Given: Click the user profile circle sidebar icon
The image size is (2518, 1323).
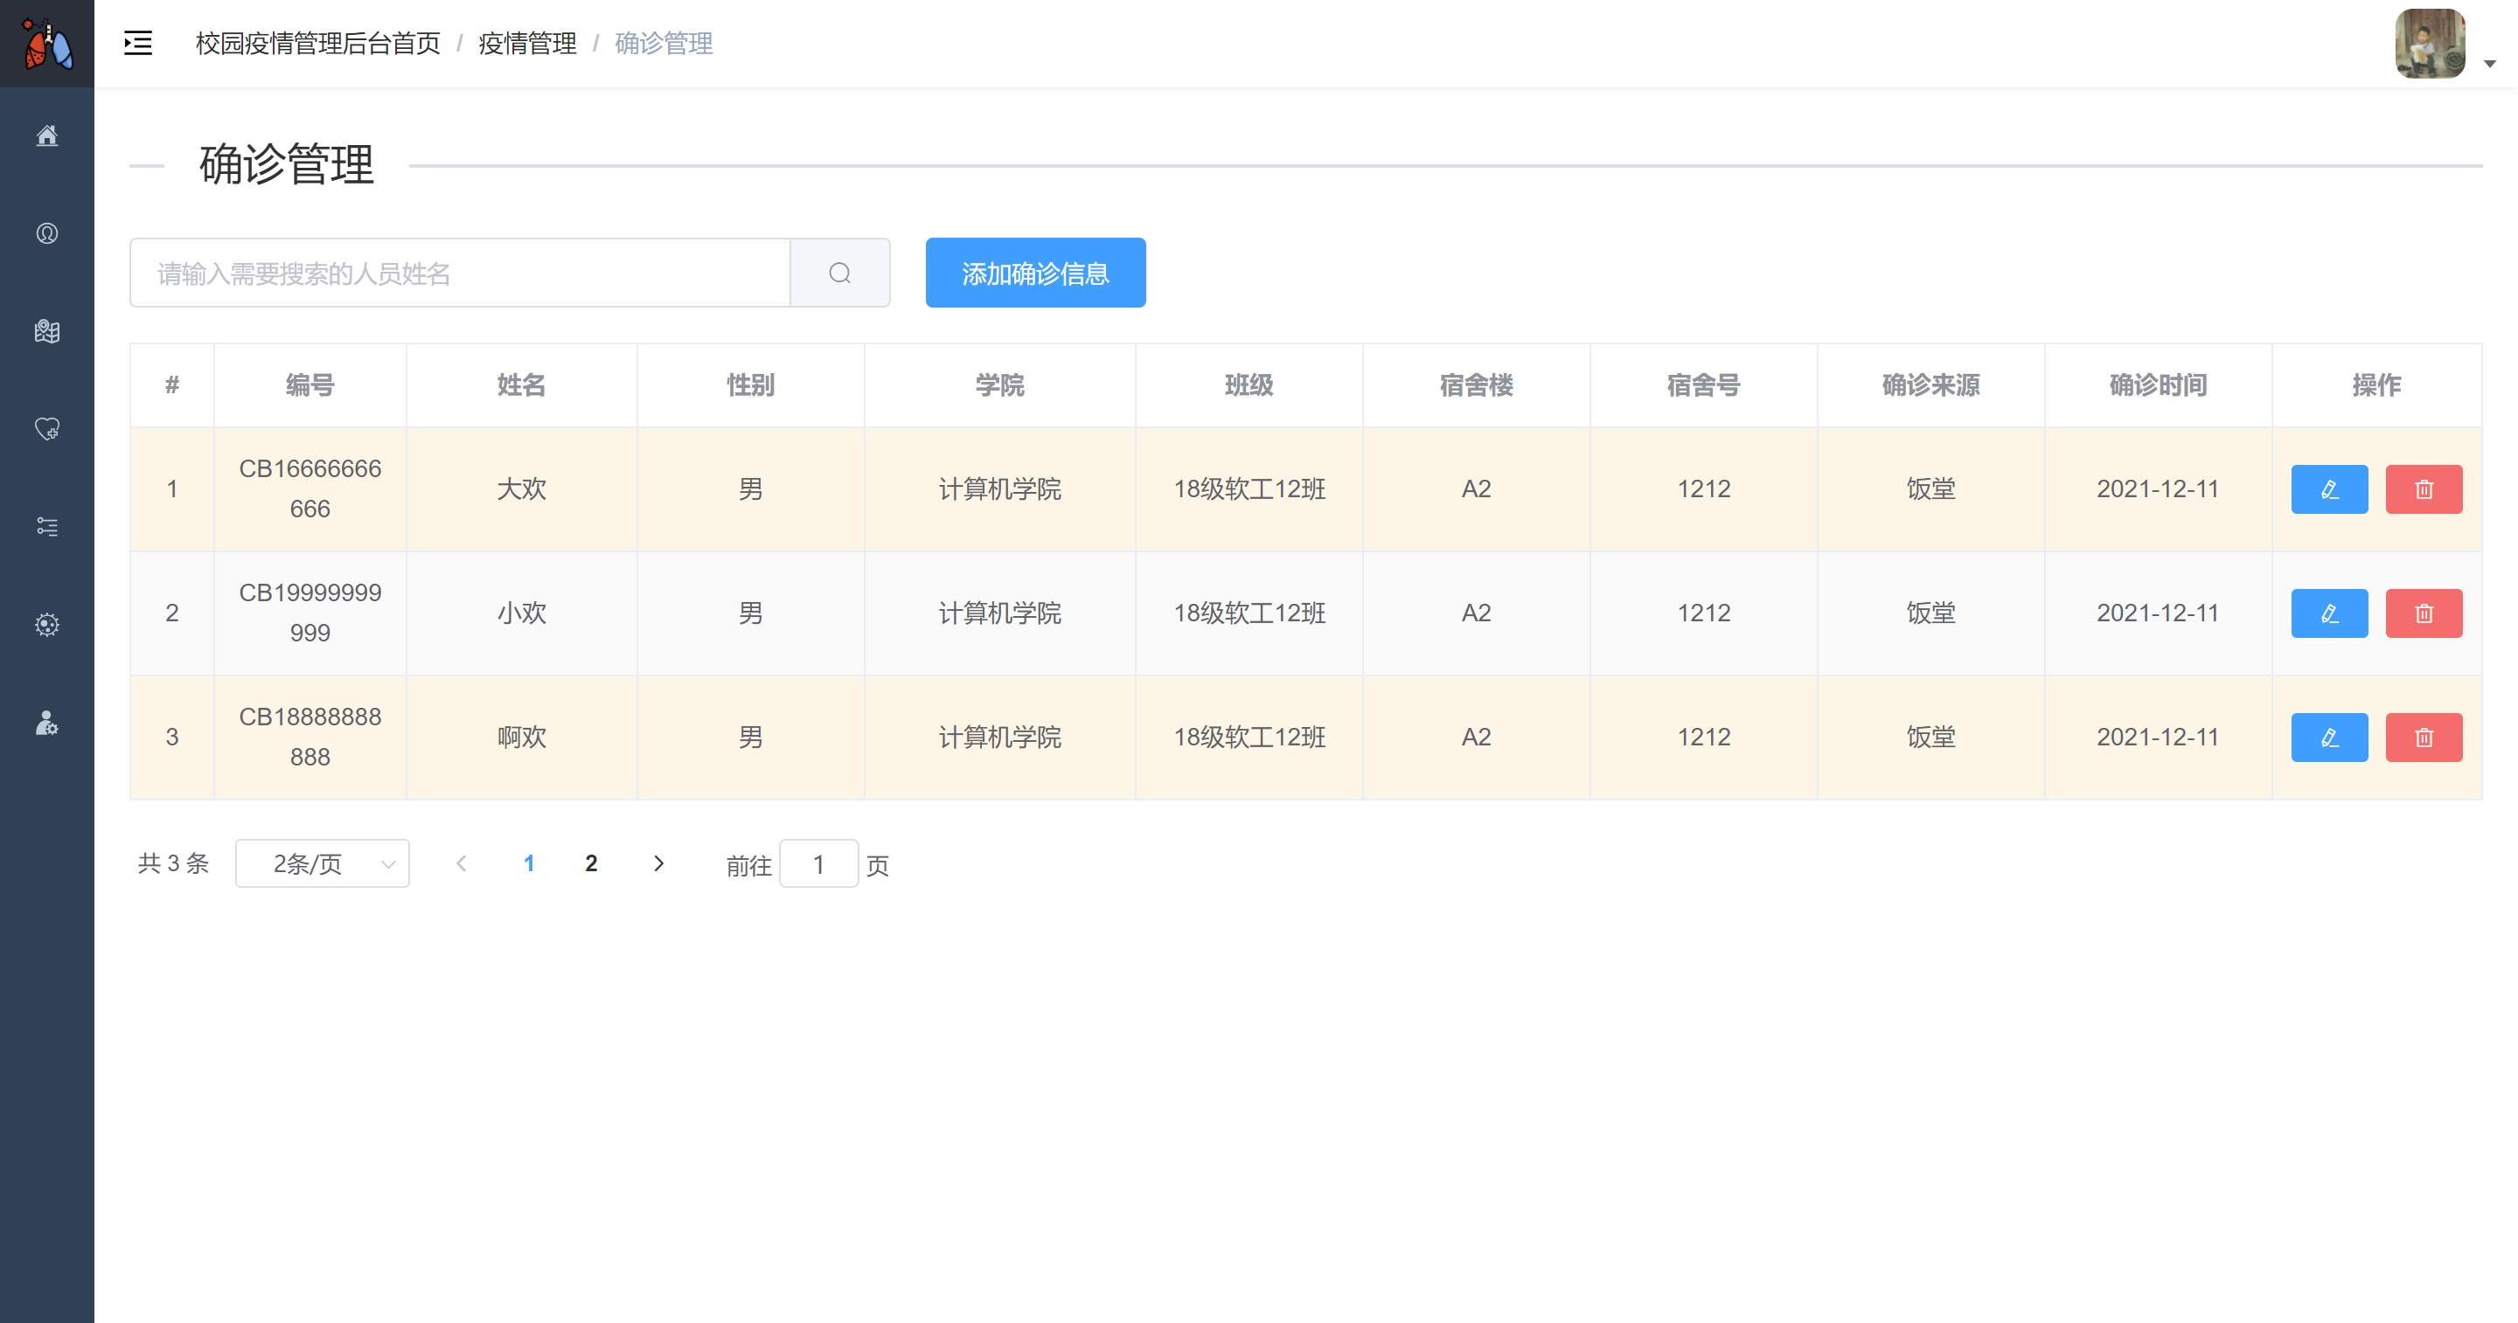Looking at the screenshot, I should (47, 233).
